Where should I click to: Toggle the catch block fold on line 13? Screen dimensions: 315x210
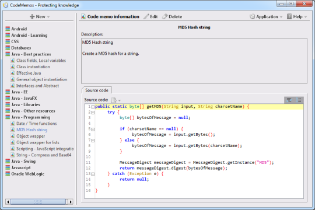pos(93,174)
